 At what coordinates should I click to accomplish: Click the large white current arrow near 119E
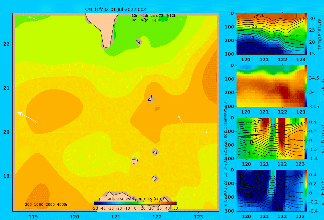[27, 117]
